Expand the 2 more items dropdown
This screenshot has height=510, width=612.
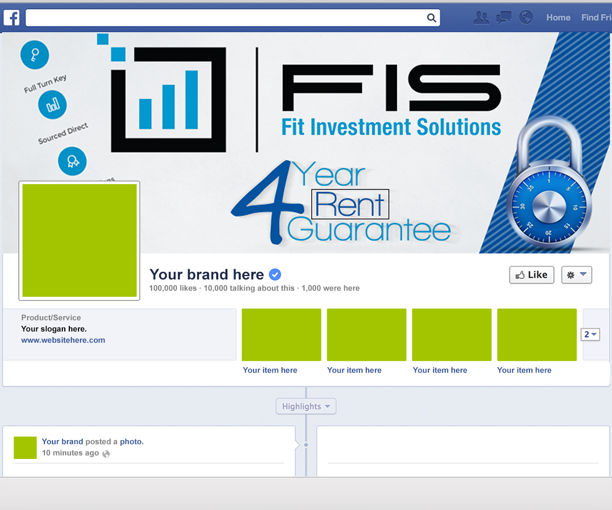pos(591,335)
